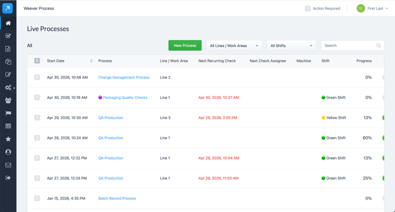
Task: Click action flag for Apr 27 12:24 PM row
Action: [x=37, y=178]
